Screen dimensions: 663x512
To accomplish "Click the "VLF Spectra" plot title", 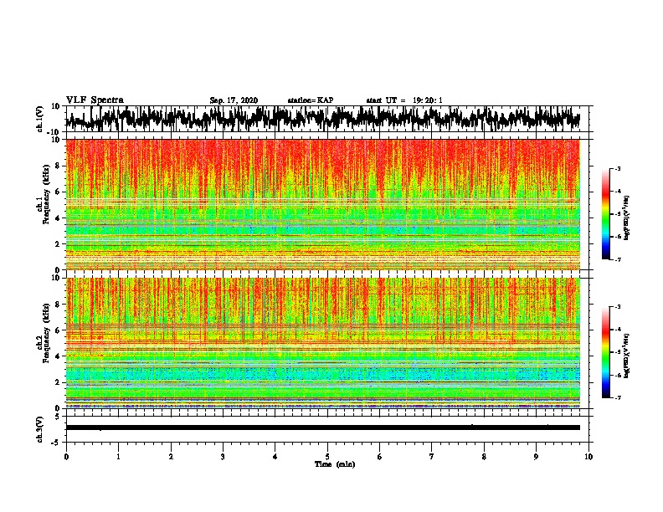I will tap(95, 100).
